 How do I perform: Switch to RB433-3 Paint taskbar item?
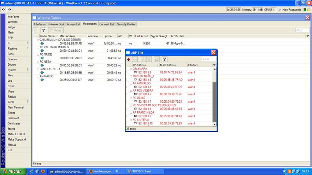pos(145,171)
